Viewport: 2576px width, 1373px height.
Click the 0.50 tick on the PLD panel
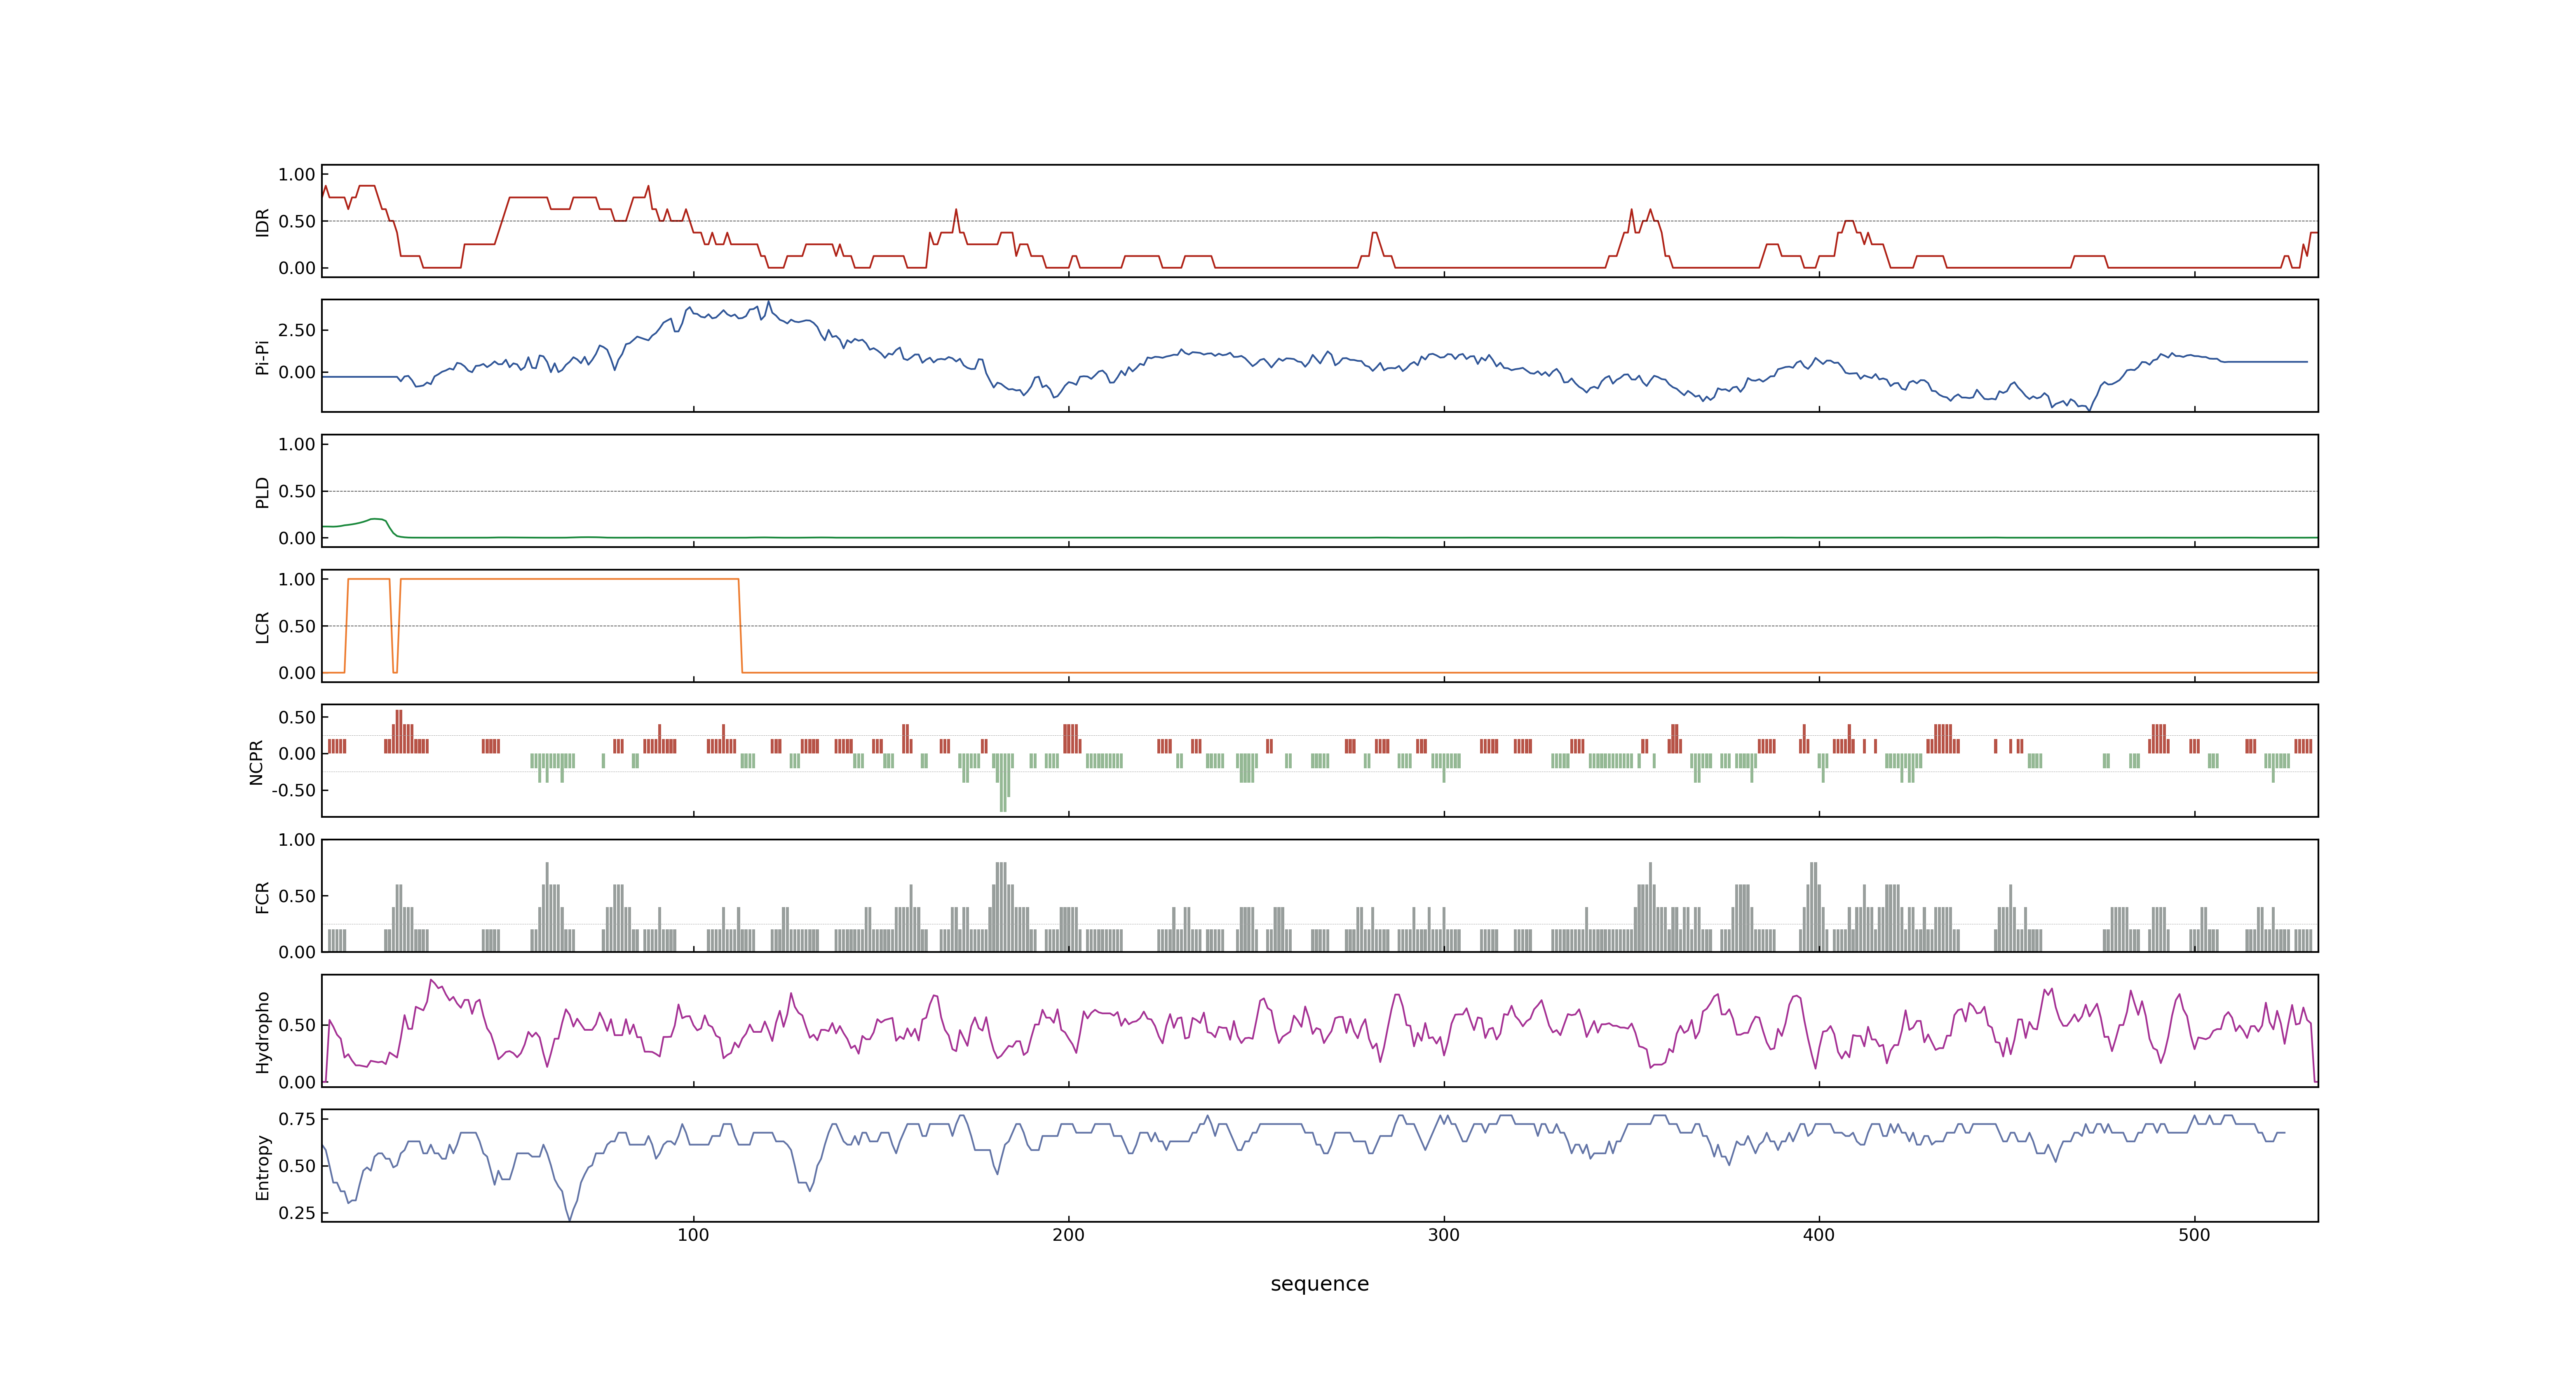point(297,491)
